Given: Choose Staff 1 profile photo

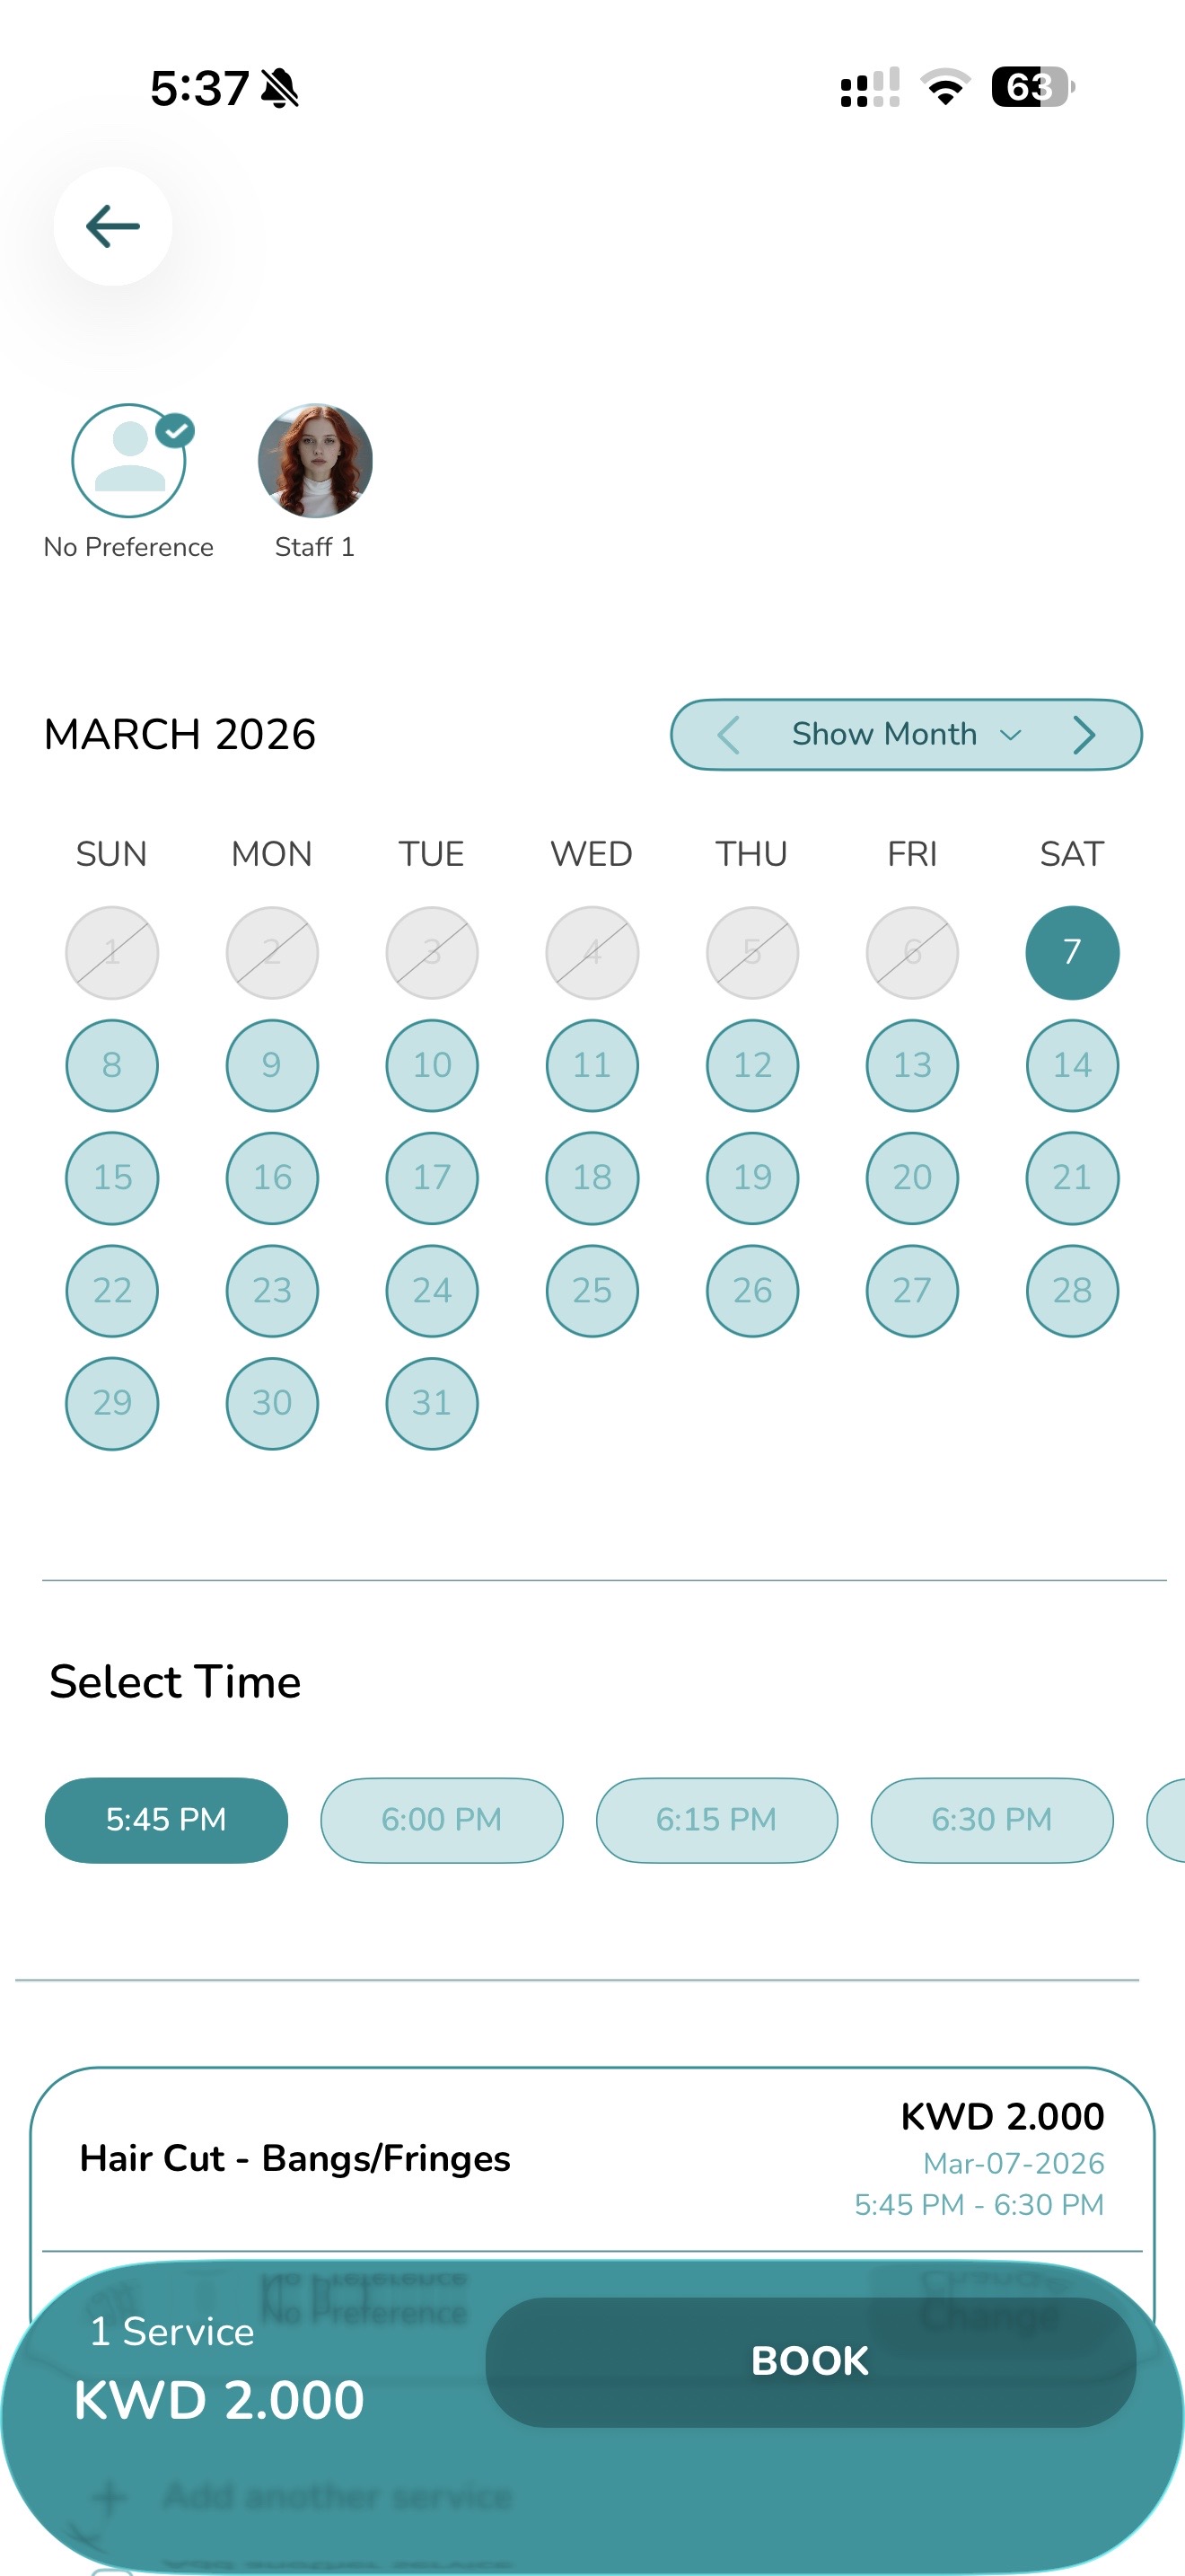Looking at the screenshot, I should click(315, 461).
